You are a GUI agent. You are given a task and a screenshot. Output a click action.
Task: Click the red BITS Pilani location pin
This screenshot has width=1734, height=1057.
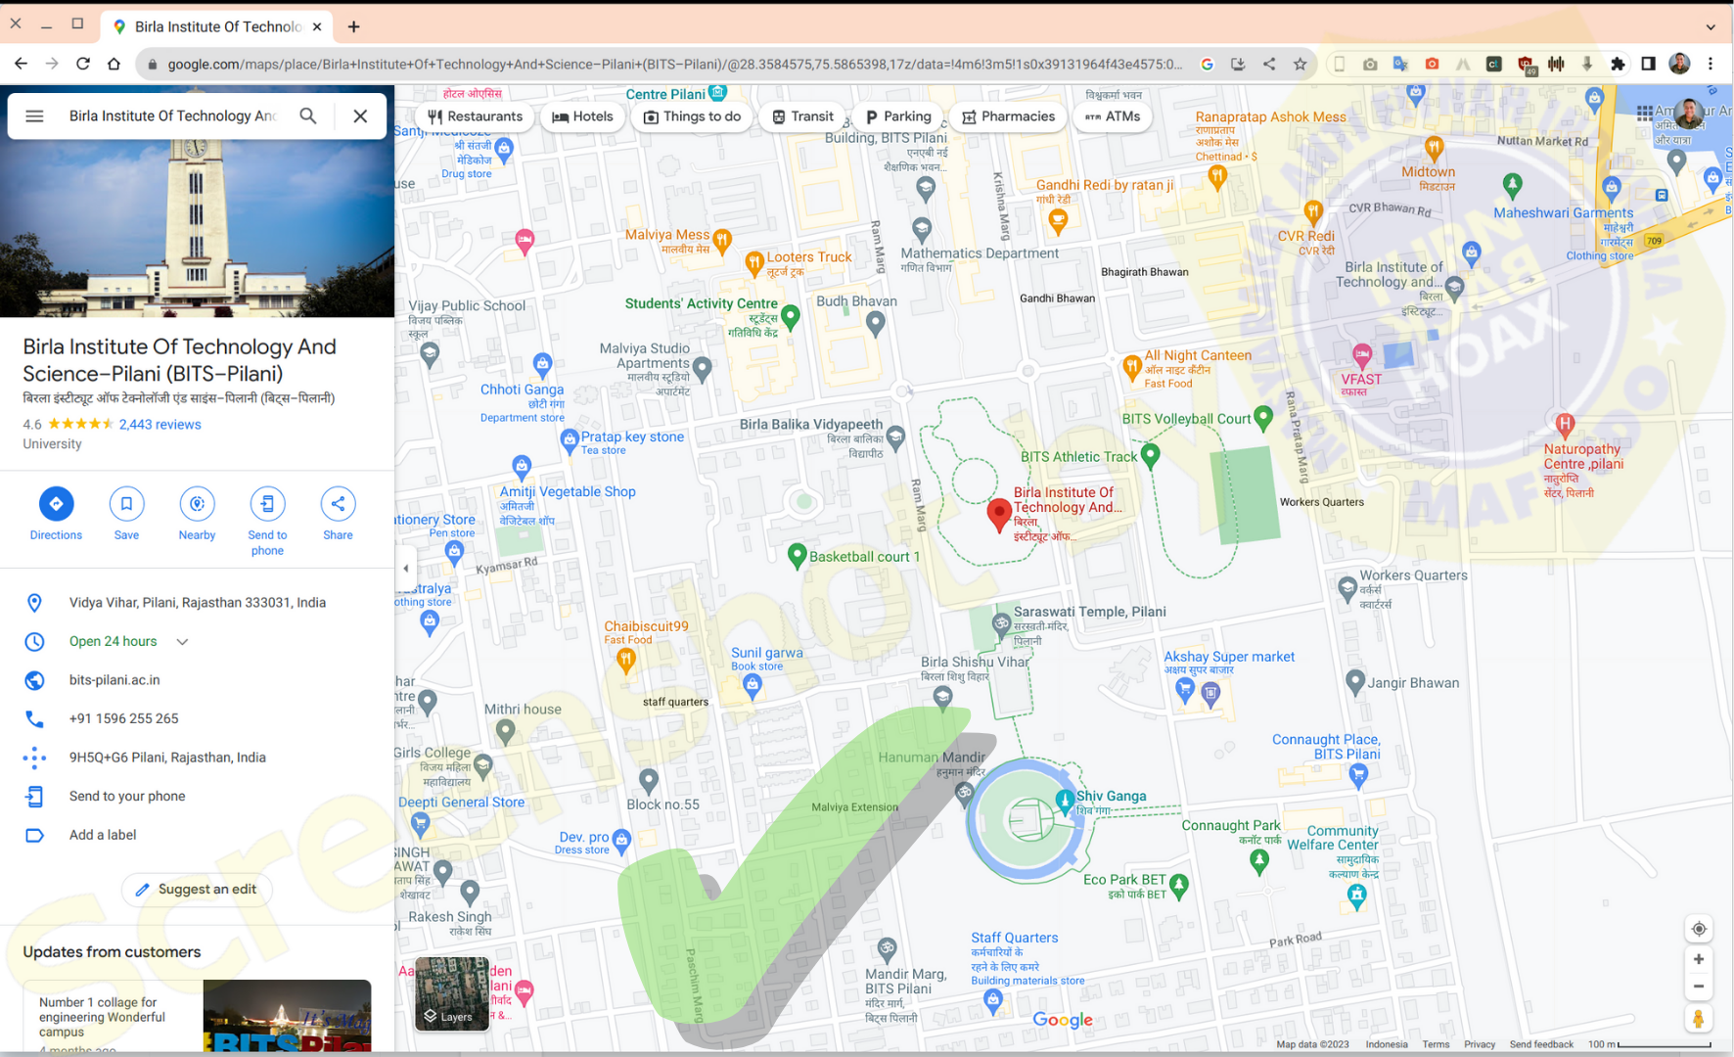[x=998, y=514]
